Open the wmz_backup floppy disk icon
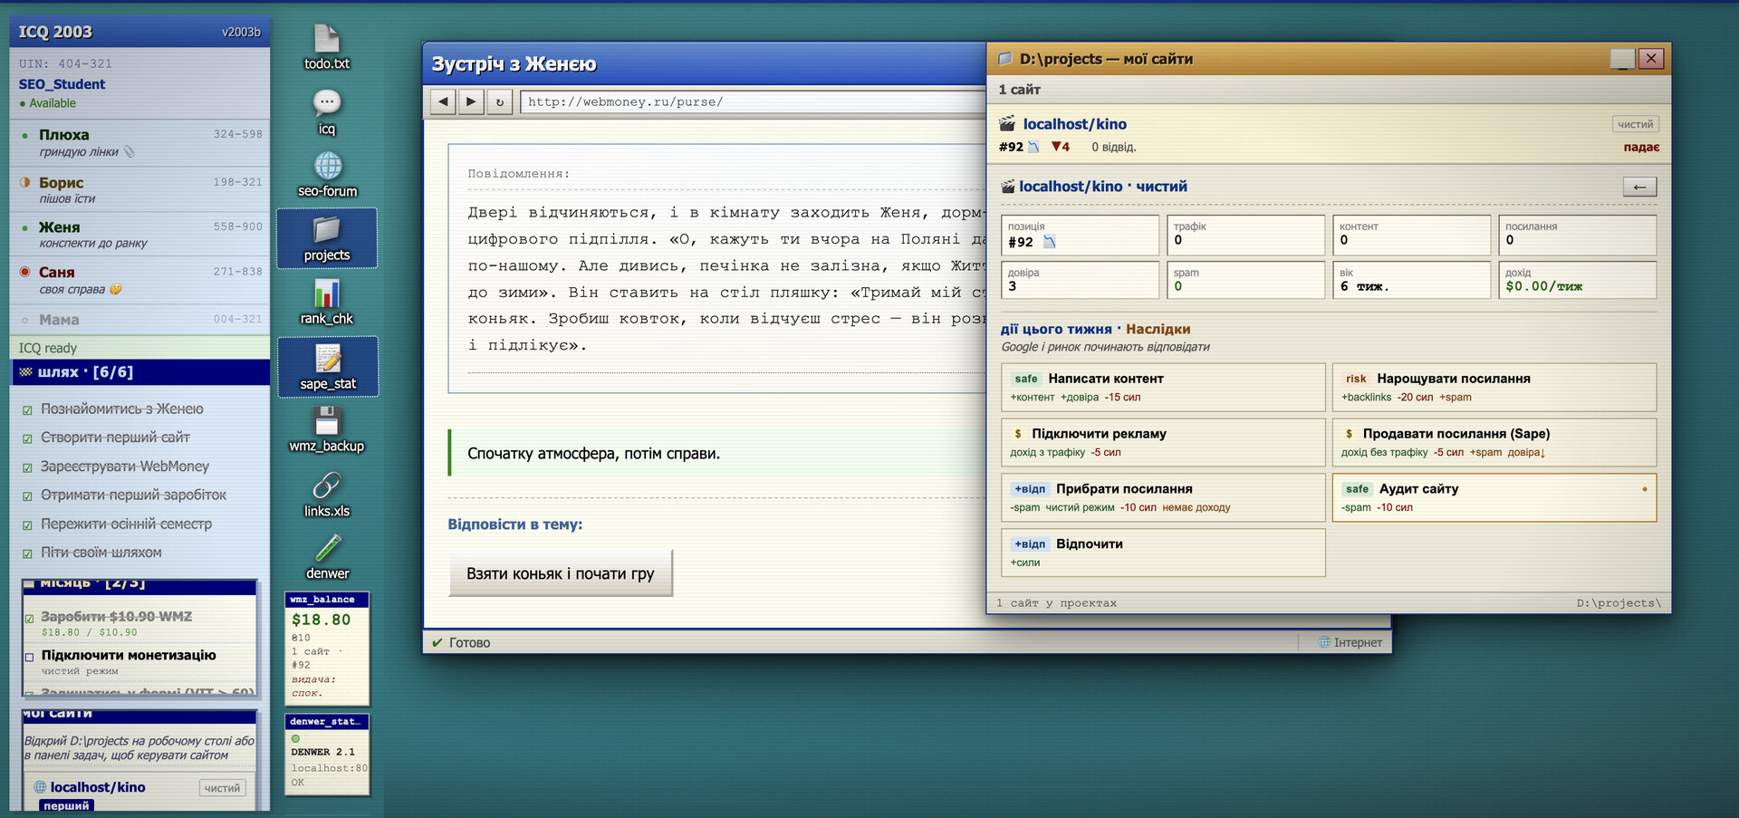 (x=327, y=429)
